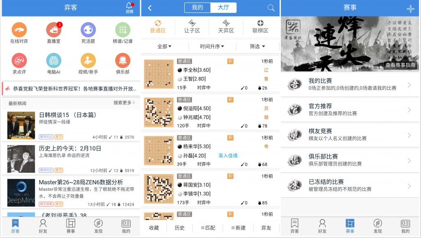Open the 杨来华 vs 孙磊 game board
The image size is (421, 238).
coord(159,150)
